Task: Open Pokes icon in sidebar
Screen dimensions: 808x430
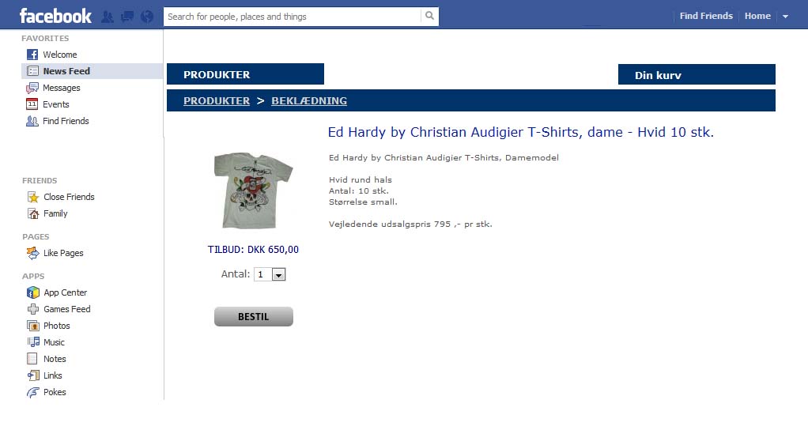Action: tap(33, 392)
